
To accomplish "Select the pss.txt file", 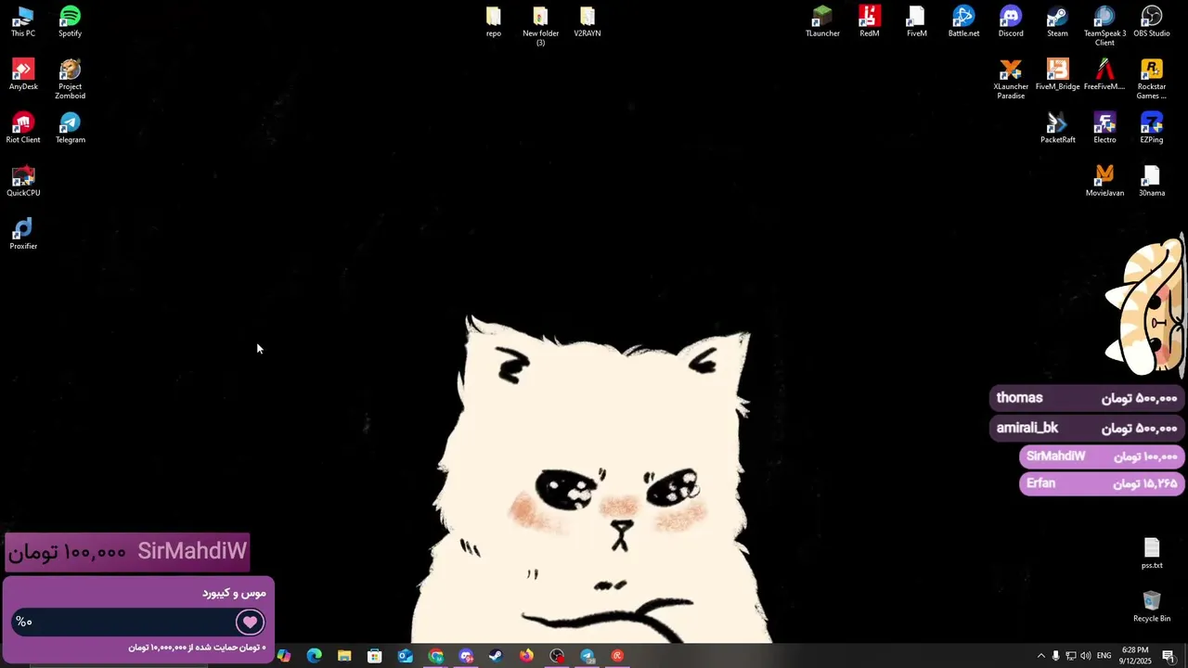I will point(1152,553).
